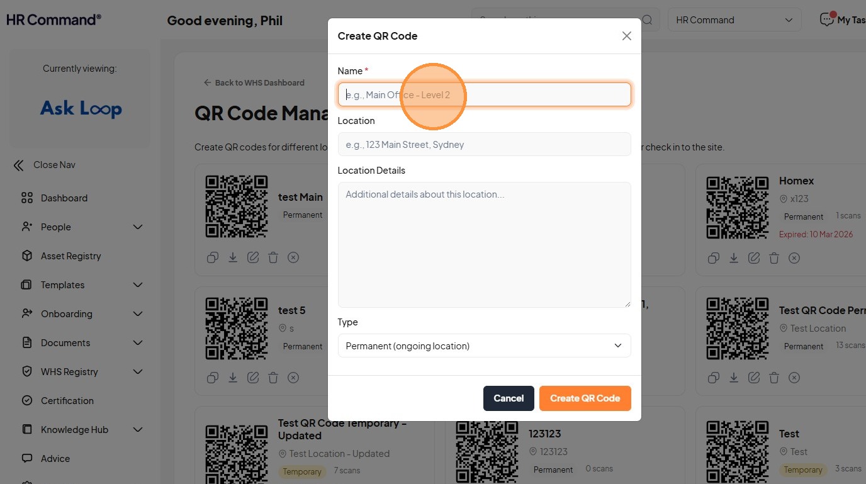Click the My Tasks chat bubble icon

coord(827,20)
